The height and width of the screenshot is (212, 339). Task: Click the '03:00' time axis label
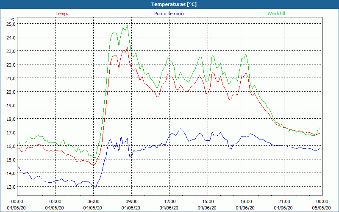point(56,202)
